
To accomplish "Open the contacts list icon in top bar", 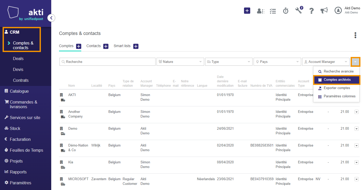I will click(x=260, y=11).
